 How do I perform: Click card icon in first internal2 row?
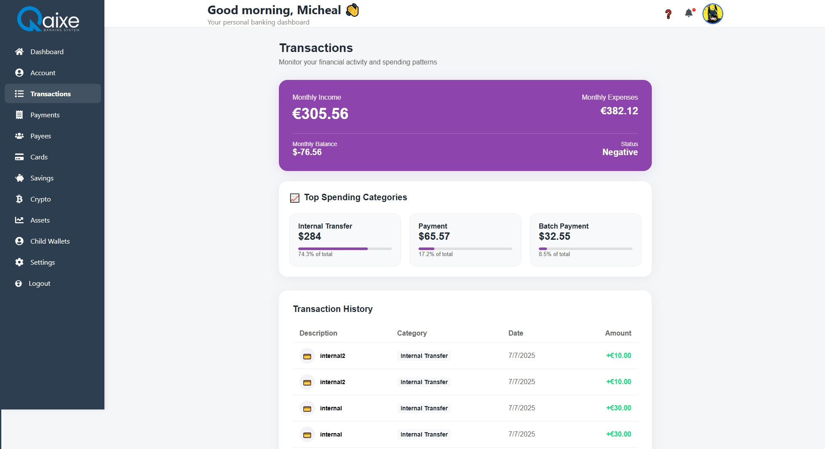pos(307,356)
